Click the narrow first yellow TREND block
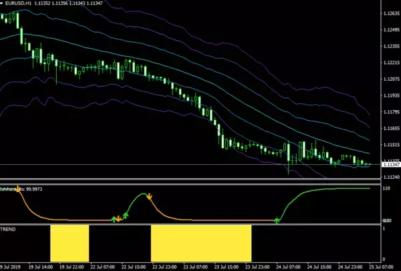This screenshot has width=401, height=271. [x=69, y=243]
